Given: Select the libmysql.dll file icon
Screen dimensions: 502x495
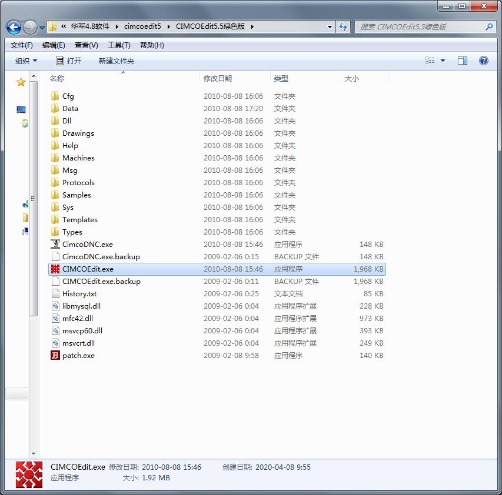Looking at the screenshot, I should (x=55, y=306).
